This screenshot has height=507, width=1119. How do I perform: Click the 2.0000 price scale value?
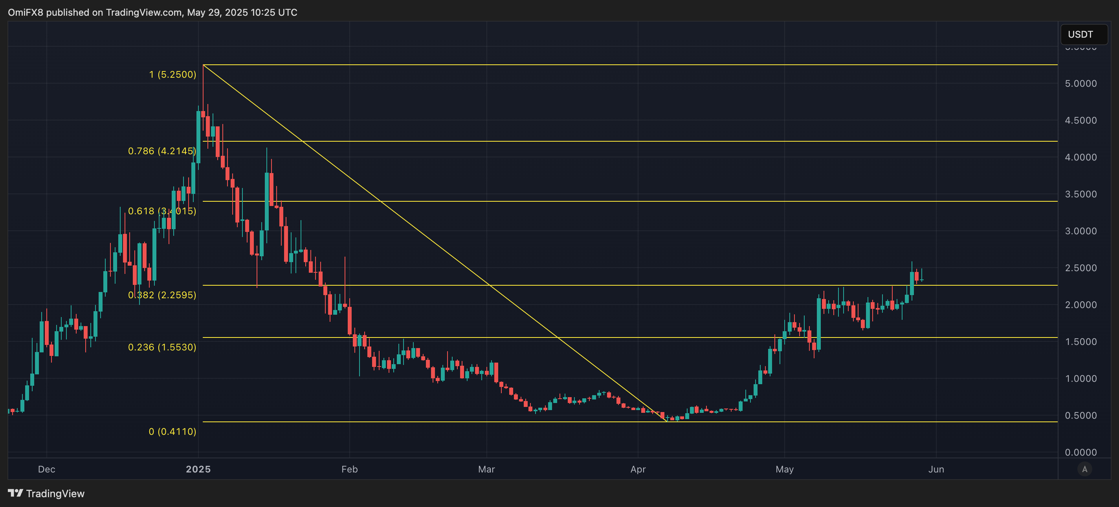(x=1081, y=305)
